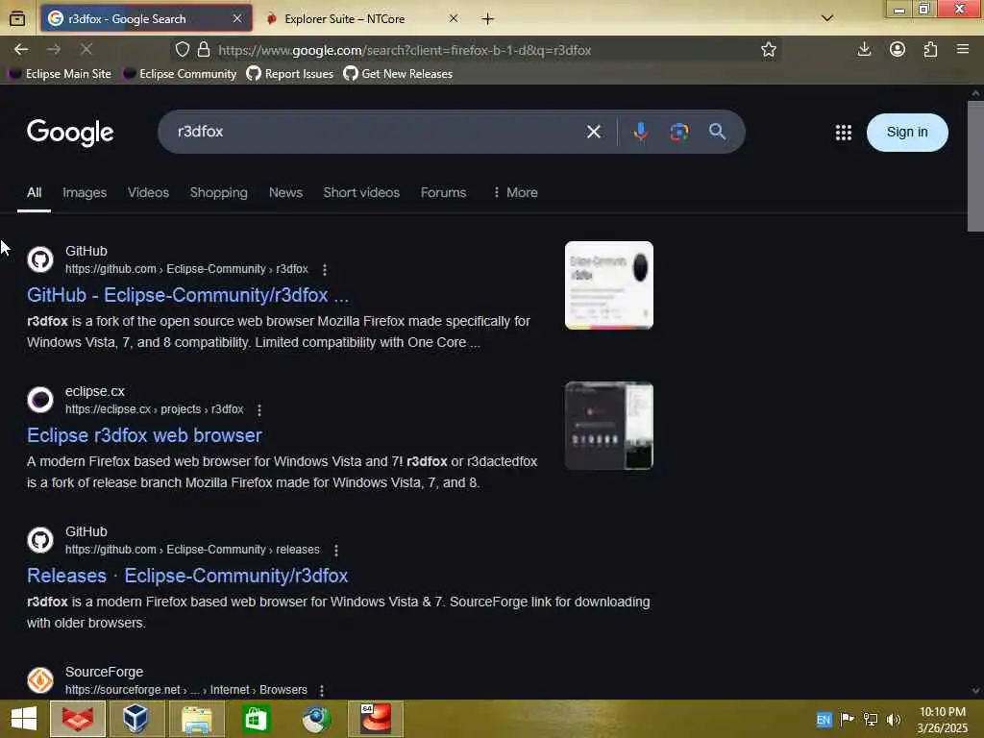The height and width of the screenshot is (738, 984).
Task: Open the tracking protection shield icon
Action: point(182,50)
